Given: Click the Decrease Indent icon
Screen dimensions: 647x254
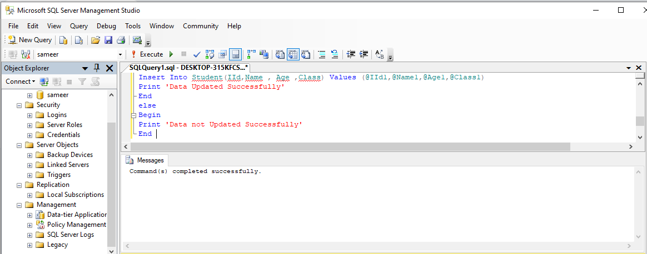Looking at the screenshot, I should coord(351,54).
